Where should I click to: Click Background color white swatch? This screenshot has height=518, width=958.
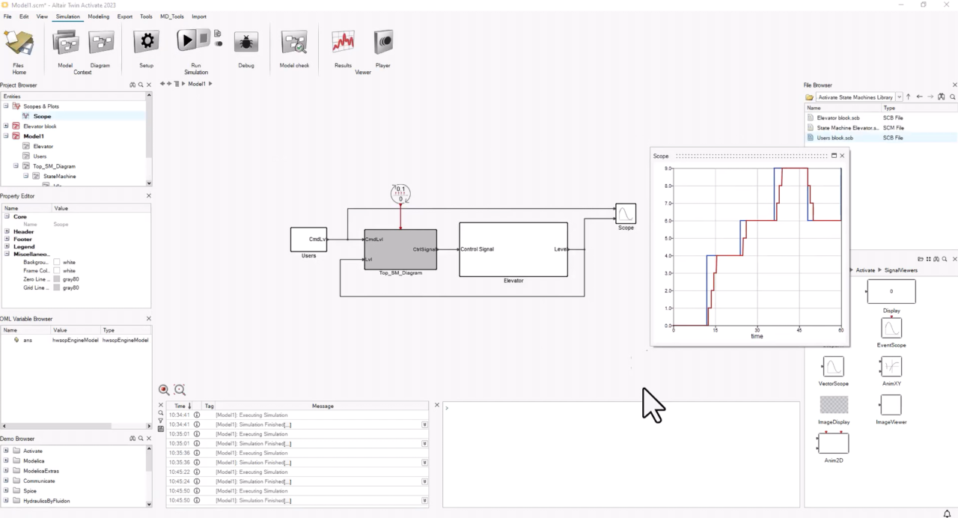[x=57, y=263]
